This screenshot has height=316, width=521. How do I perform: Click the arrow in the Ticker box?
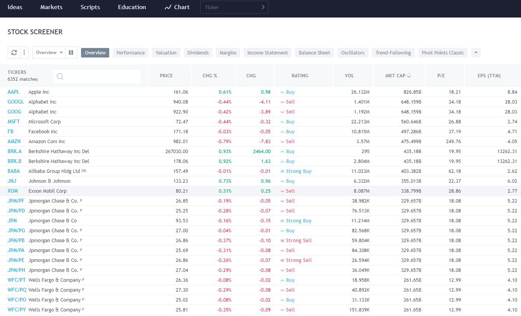(263, 7)
